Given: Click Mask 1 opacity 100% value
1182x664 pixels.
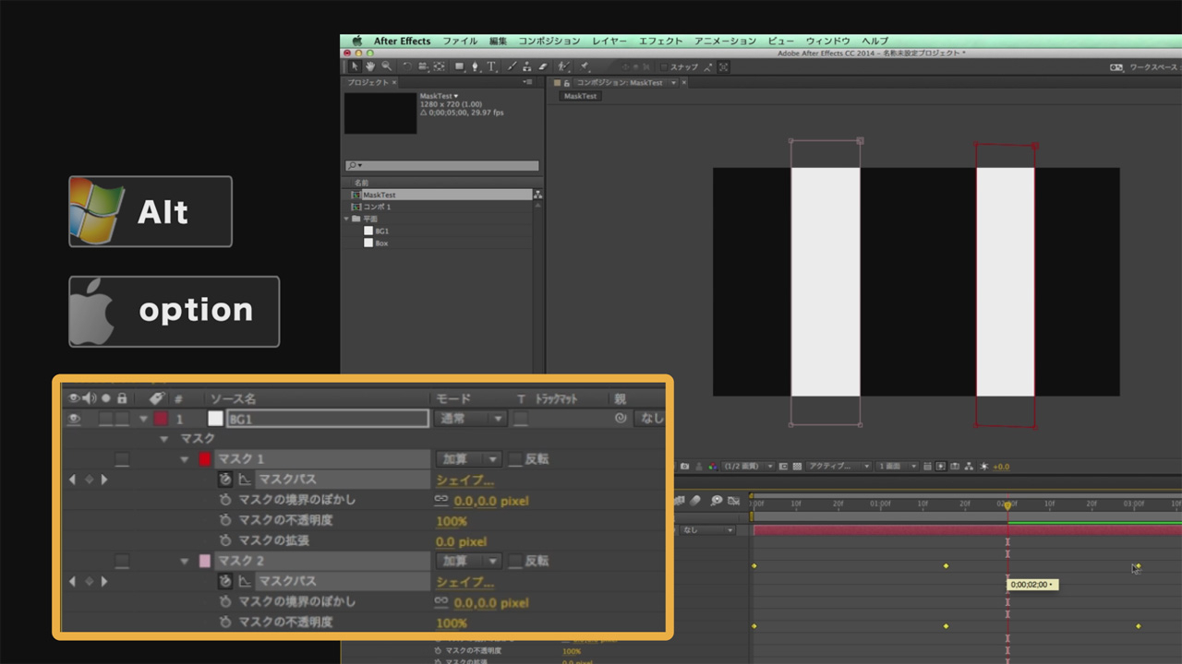Looking at the screenshot, I should click(452, 521).
